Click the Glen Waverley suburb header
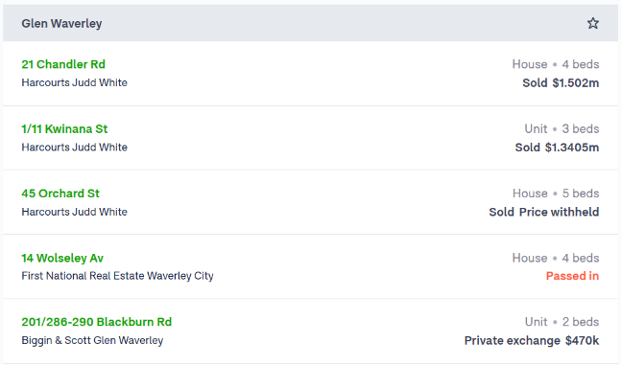The image size is (621, 365). click(61, 23)
